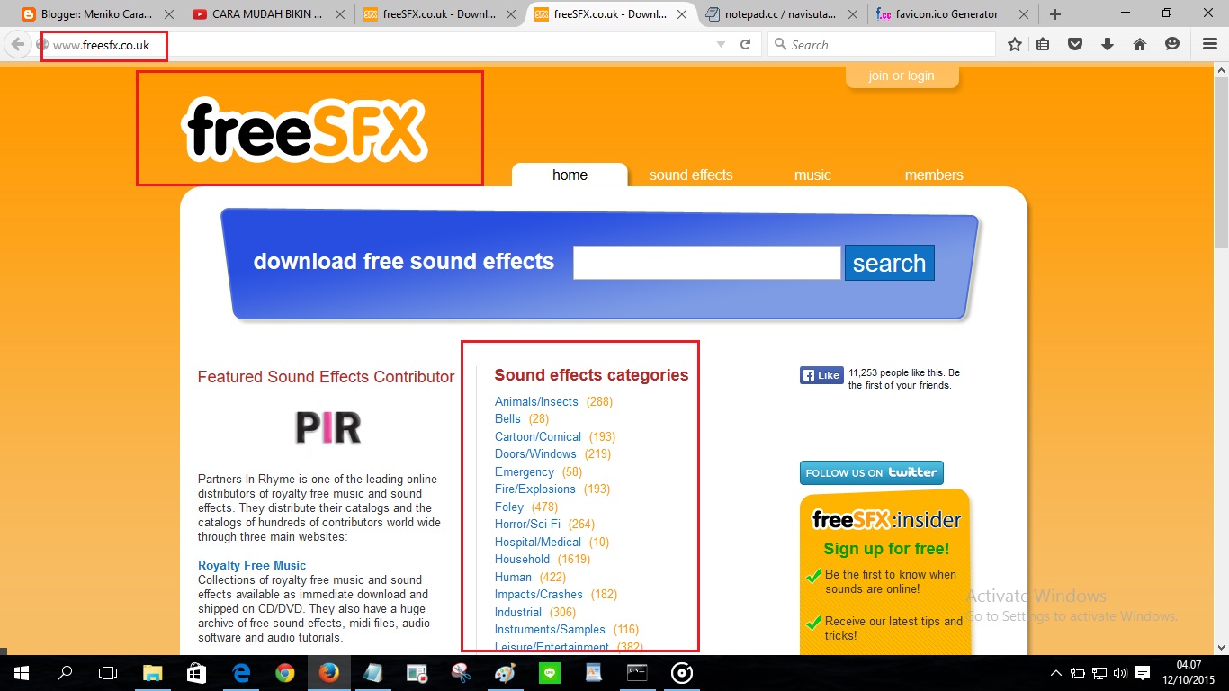Viewport: 1229px width, 691px height.
Task: Click the volume speaker tray icon
Action: coord(1120,673)
